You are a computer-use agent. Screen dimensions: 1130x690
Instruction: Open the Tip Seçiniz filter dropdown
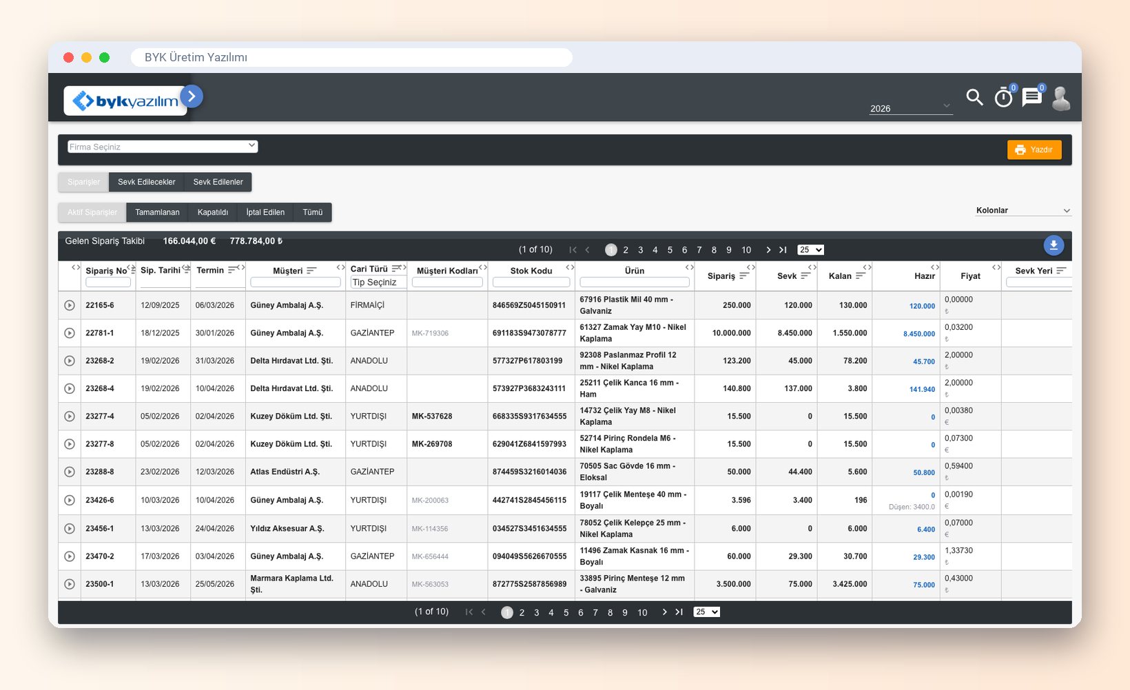pos(379,282)
